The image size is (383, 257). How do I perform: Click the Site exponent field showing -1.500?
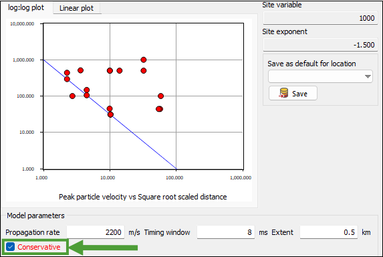click(x=320, y=45)
